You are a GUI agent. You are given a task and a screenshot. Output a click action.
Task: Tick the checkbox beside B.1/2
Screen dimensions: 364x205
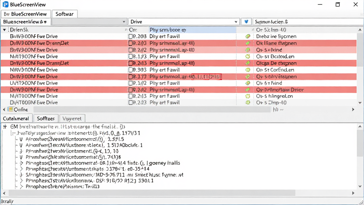[x=131, y=83]
